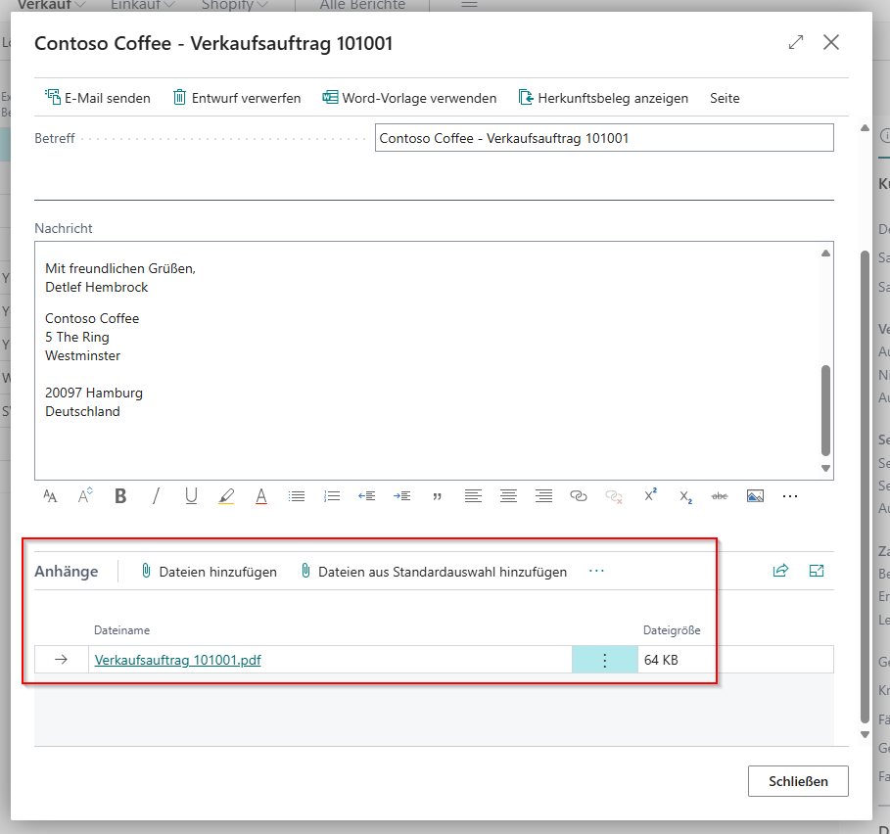Click Dateien hinzufügen
Viewport: 890px width, 834px height.
coord(209,572)
